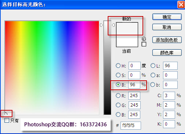The height and width of the screenshot is (134, 185).
Task: Click the web-safe color cube icon
Action: click(144, 39)
